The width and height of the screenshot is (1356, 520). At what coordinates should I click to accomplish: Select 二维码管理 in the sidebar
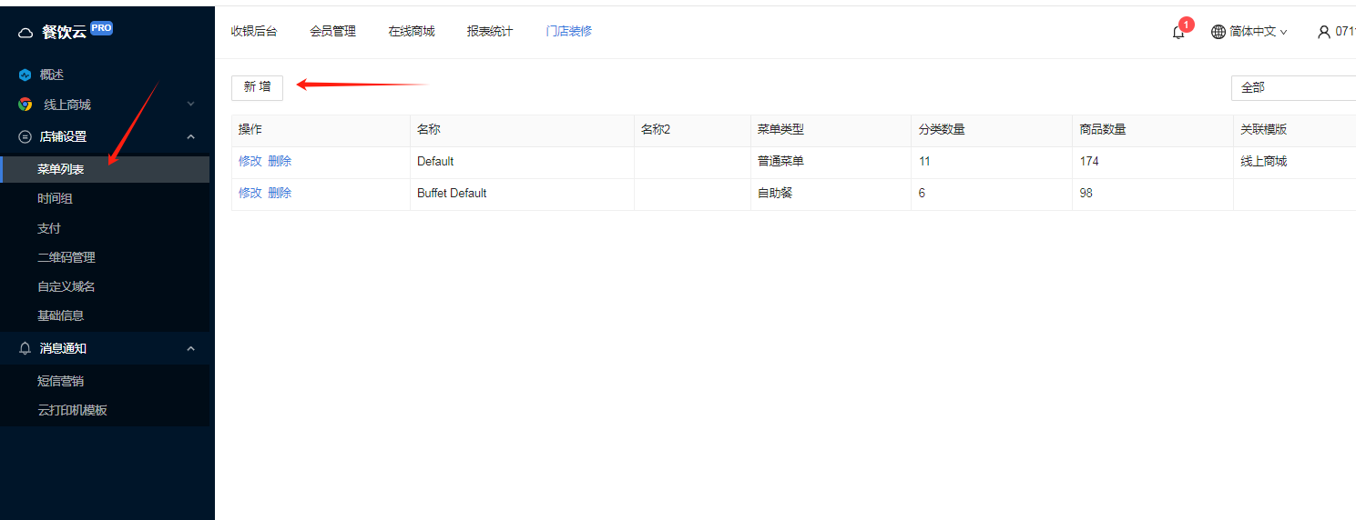point(66,257)
